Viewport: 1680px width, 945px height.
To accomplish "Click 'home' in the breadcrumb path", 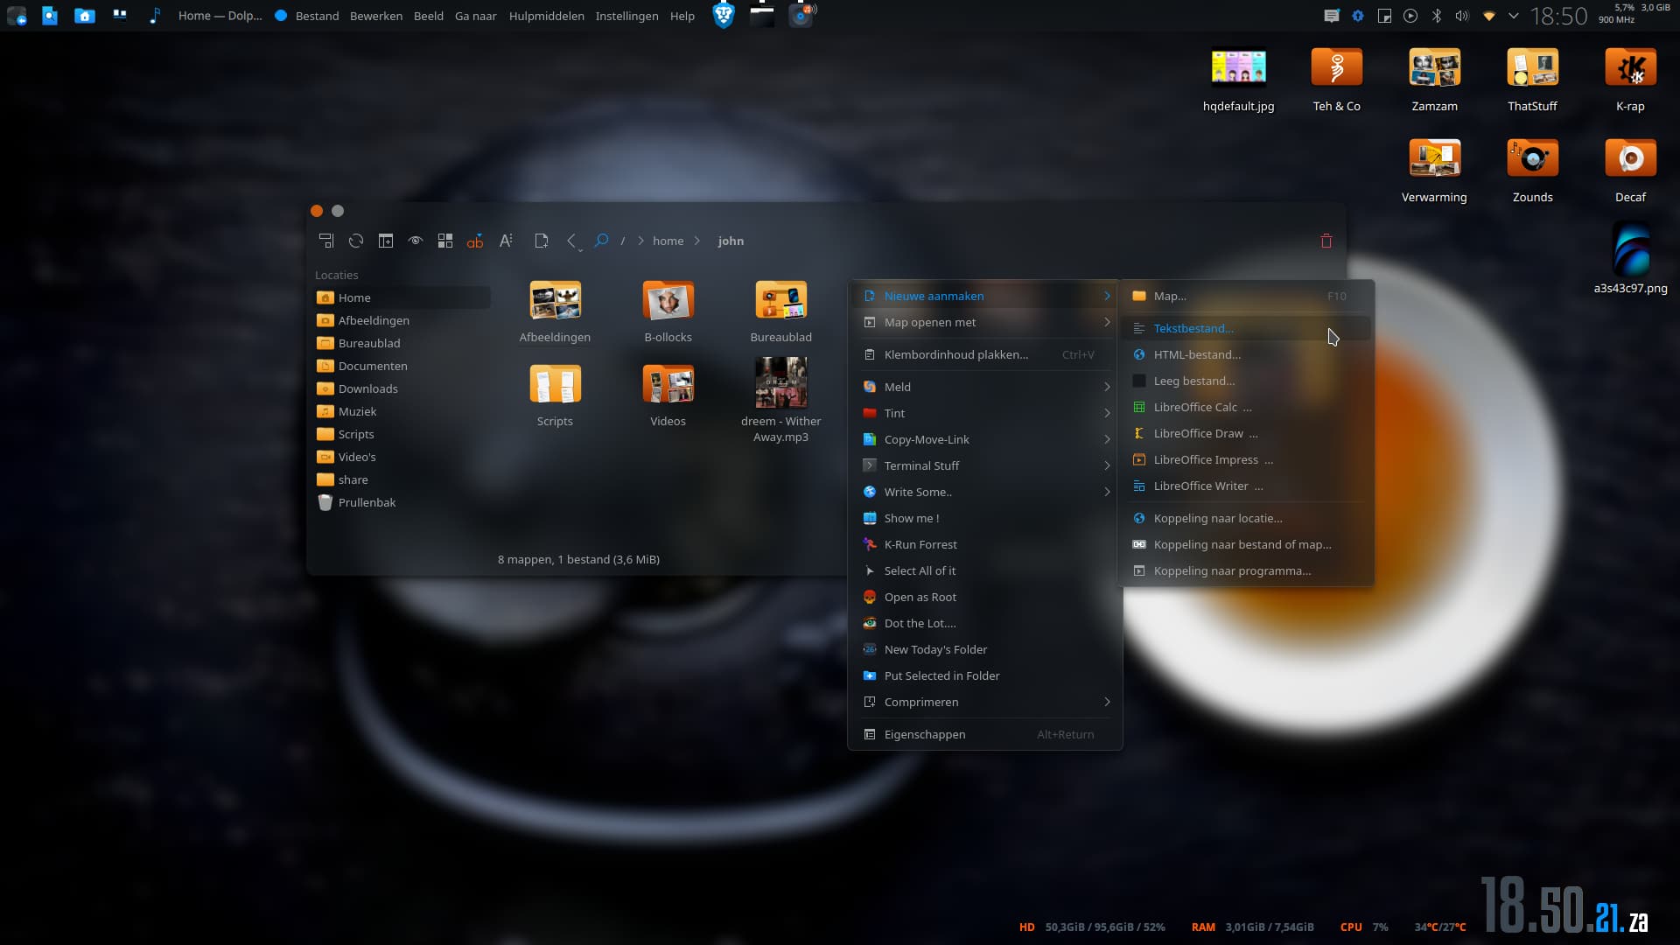I will pos(668,241).
